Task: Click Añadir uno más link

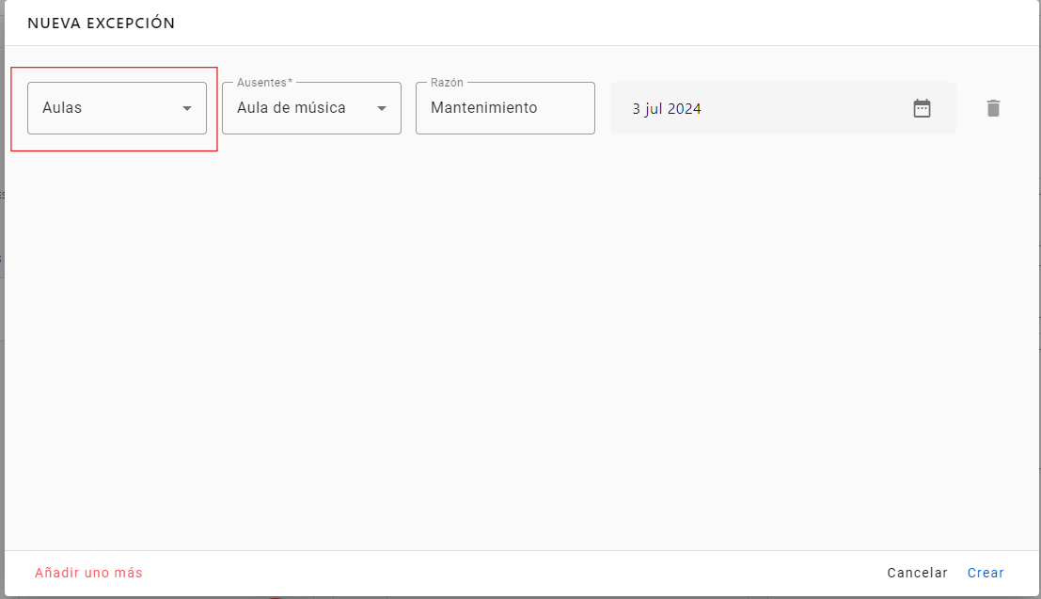Action: pyautogui.click(x=89, y=573)
